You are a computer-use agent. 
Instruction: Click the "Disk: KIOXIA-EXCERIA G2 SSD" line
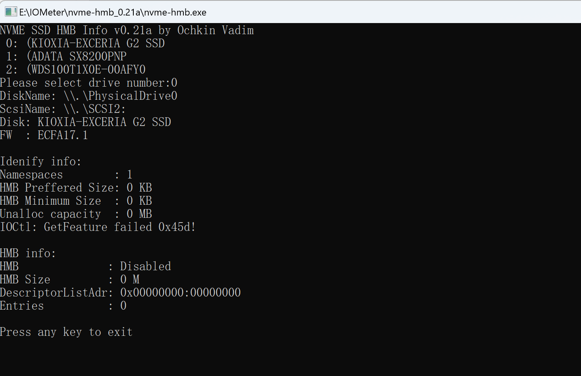pos(85,122)
